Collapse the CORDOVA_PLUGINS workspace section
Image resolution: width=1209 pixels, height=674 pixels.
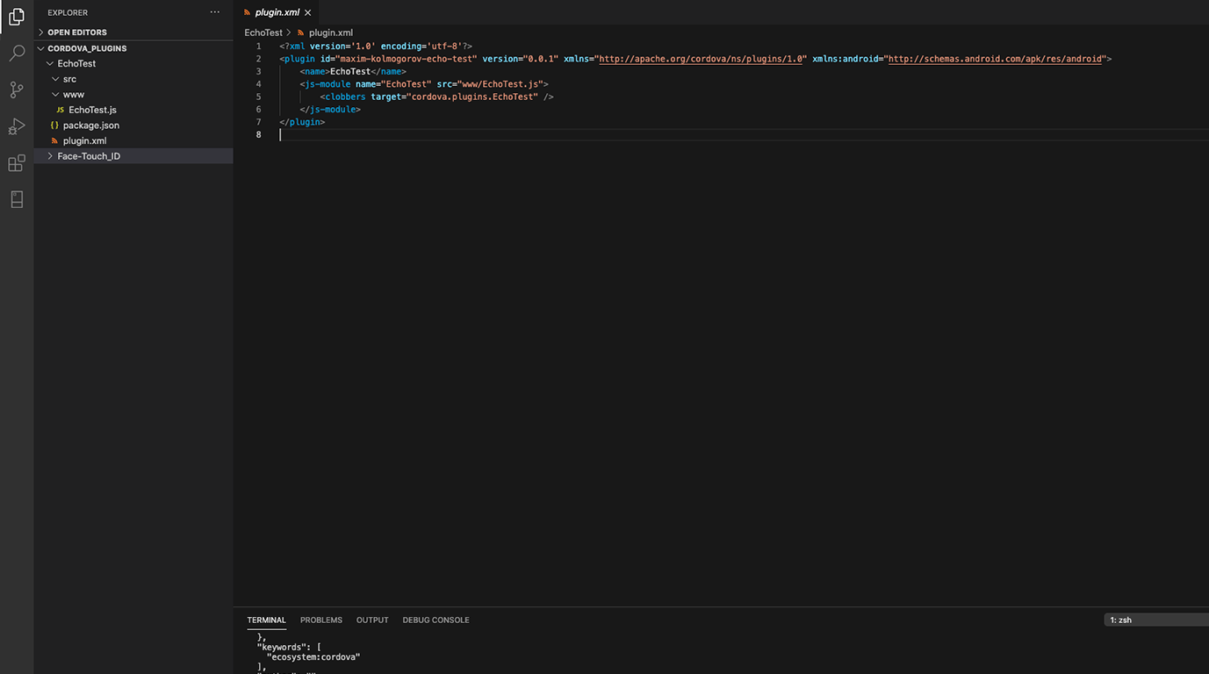(133, 48)
